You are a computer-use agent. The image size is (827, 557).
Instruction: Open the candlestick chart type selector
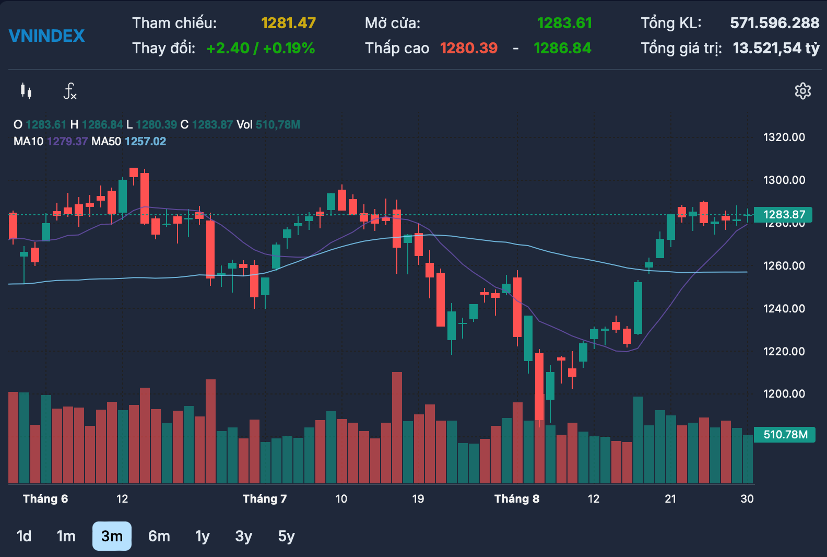click(26, 91)
